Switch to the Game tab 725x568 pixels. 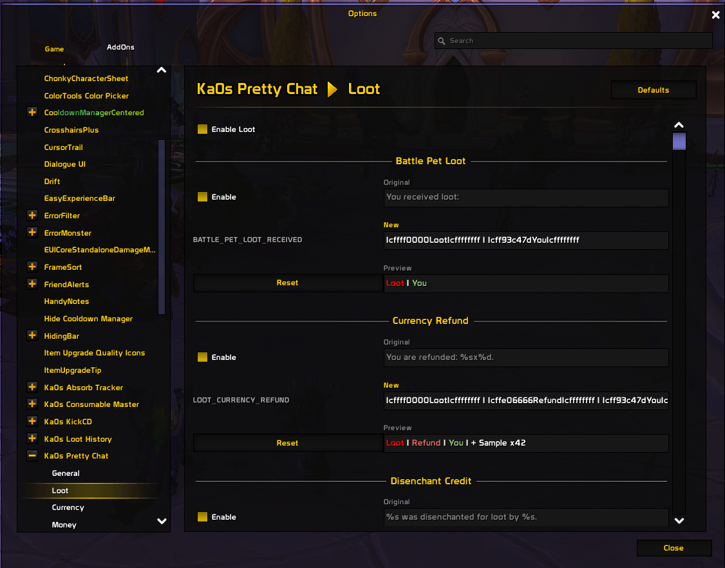(54, 49)
